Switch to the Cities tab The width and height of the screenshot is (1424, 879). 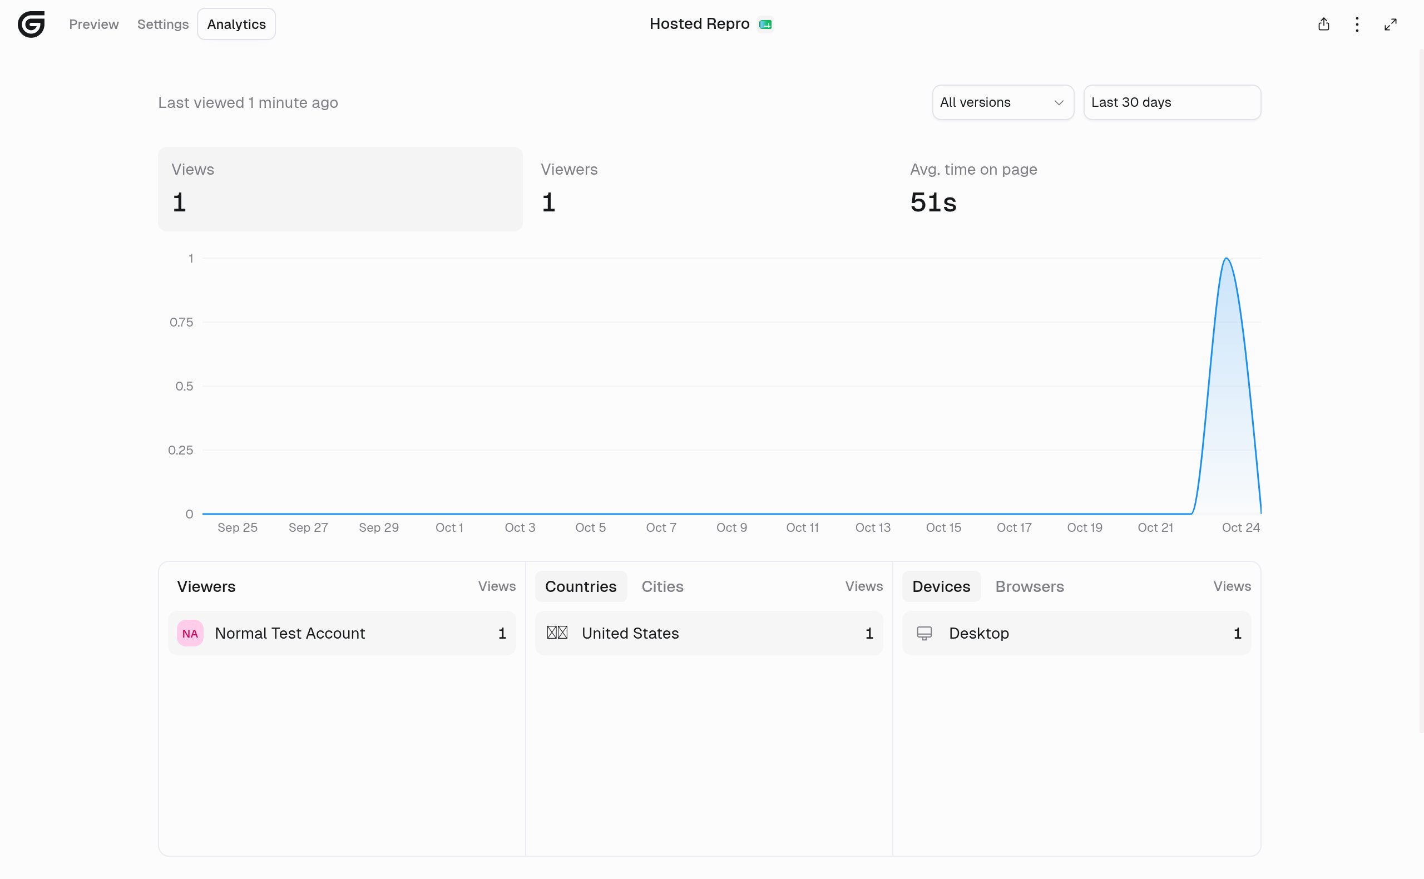point(662,586)
